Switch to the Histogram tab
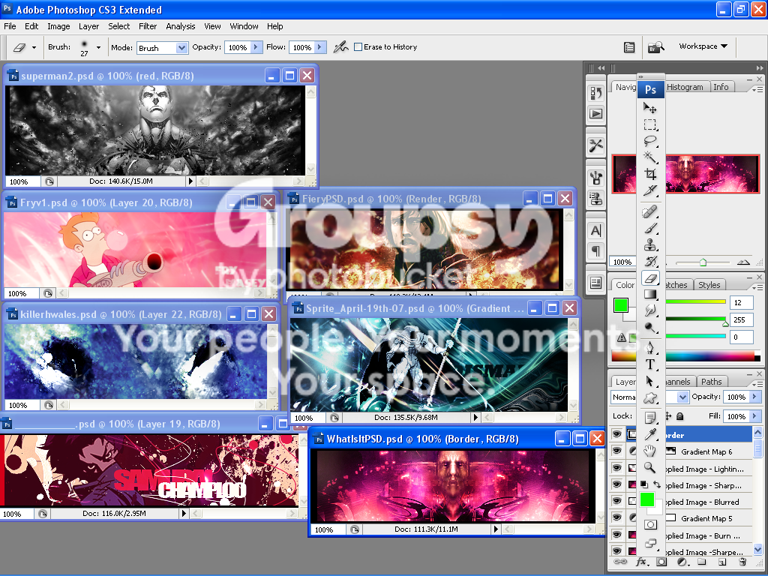Screen dimensions: 768x576 click(x=685, y=87)
